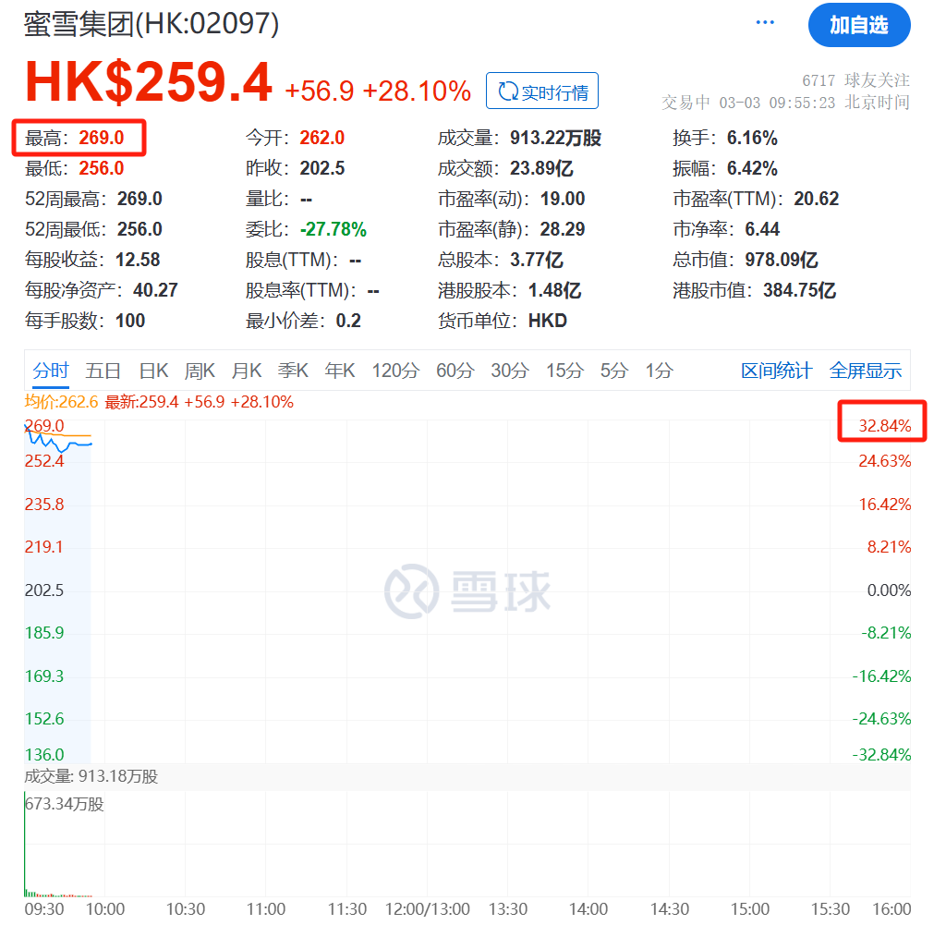The width and height of the screenshot is (934, 937).
Task: Click the 加自选 button
Action: pyautogui.click(x=858, y=25)
